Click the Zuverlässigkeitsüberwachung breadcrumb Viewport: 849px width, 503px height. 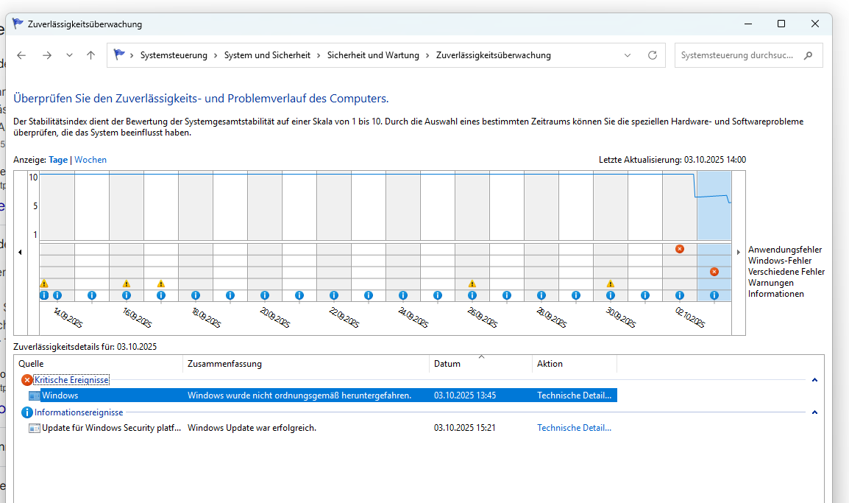[493, 55]
